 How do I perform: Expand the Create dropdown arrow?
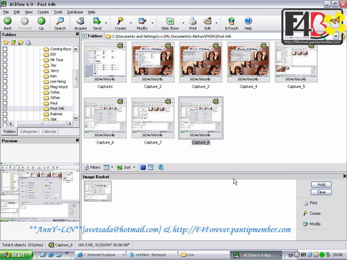tap(131, 23)
